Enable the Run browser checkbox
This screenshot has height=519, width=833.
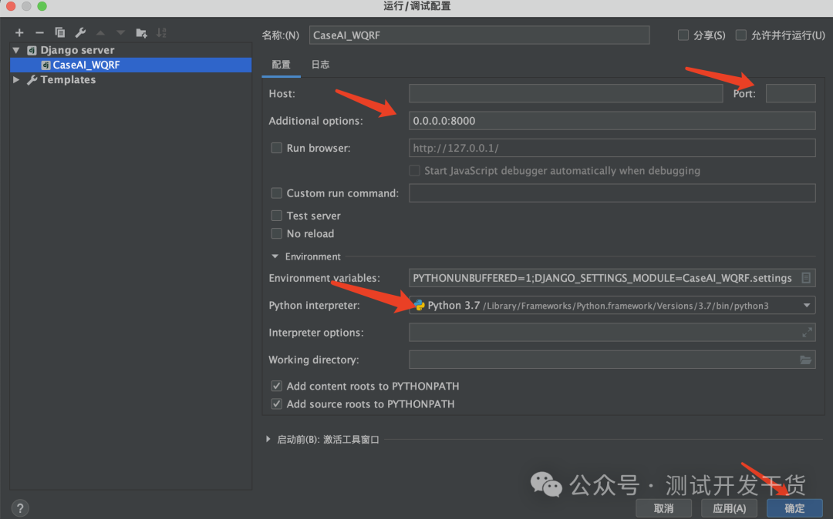(276, 148)
